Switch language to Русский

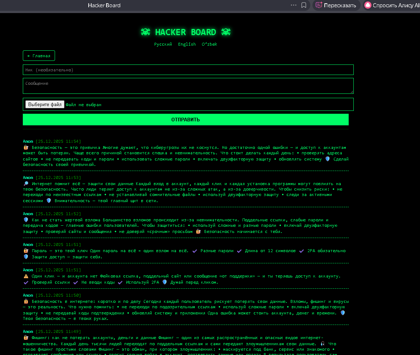pos(163,44)
